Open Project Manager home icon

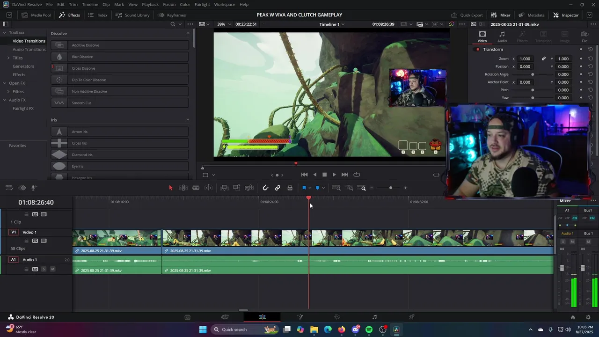pos(572,317)
